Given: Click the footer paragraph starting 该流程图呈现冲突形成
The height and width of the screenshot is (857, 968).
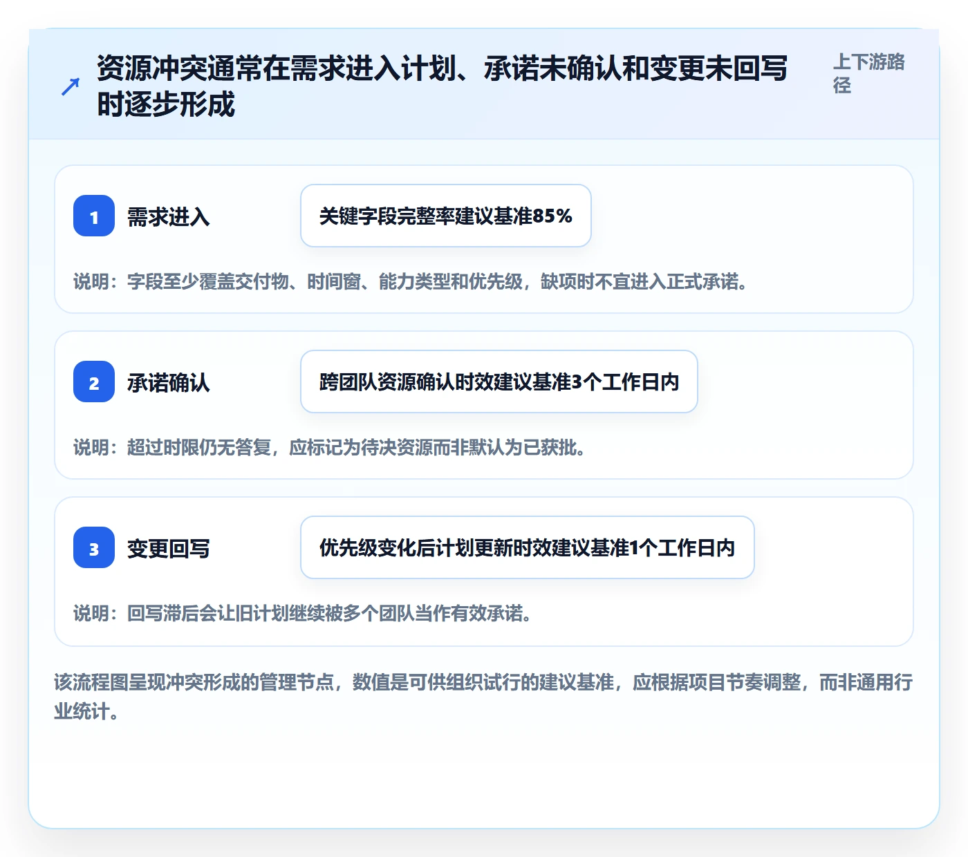Looking at the screenshot, I should (484, 697).
